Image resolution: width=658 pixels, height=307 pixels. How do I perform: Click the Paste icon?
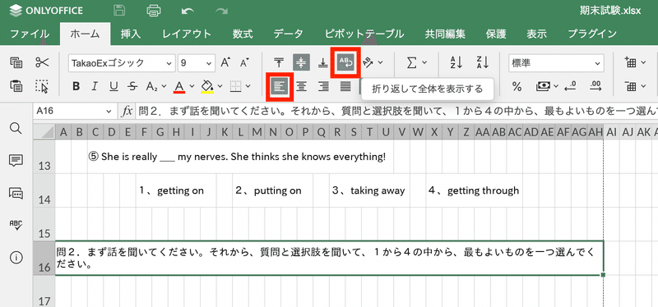(x=16, y=86)
